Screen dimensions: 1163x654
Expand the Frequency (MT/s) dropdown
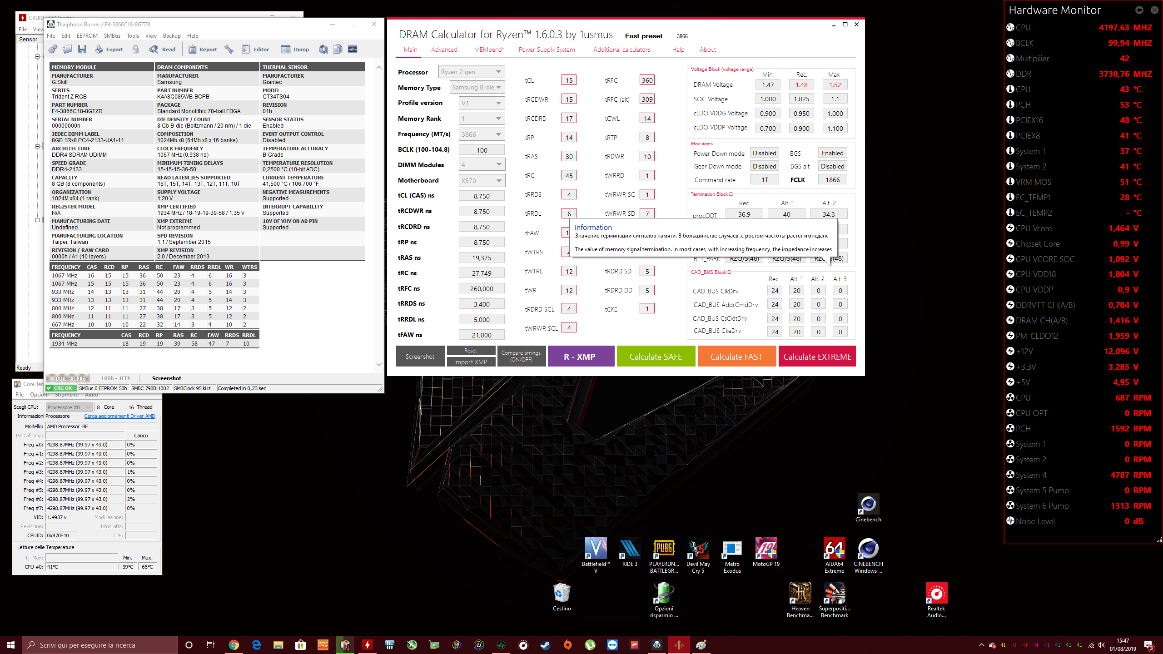[482, 134]
